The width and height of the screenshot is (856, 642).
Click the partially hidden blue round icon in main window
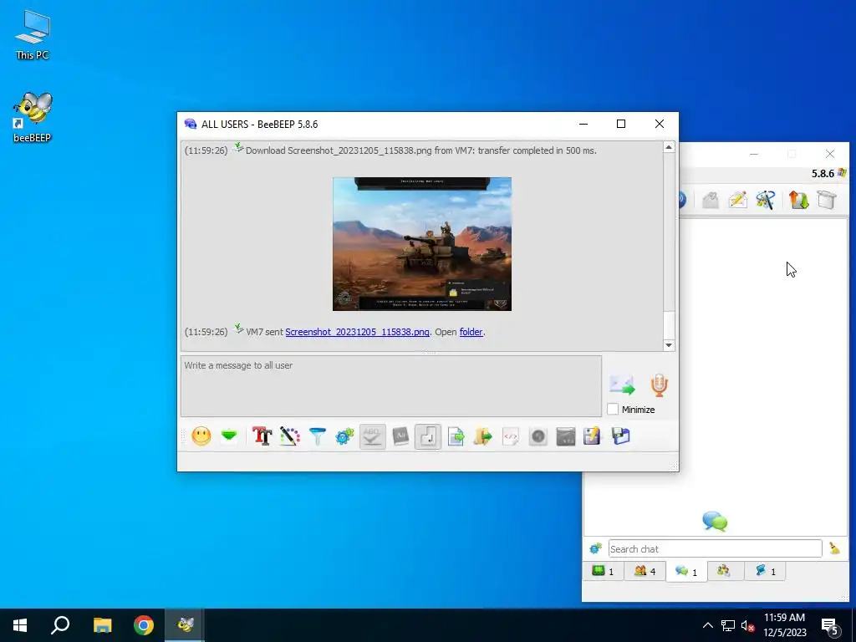(x=683, y=200)
